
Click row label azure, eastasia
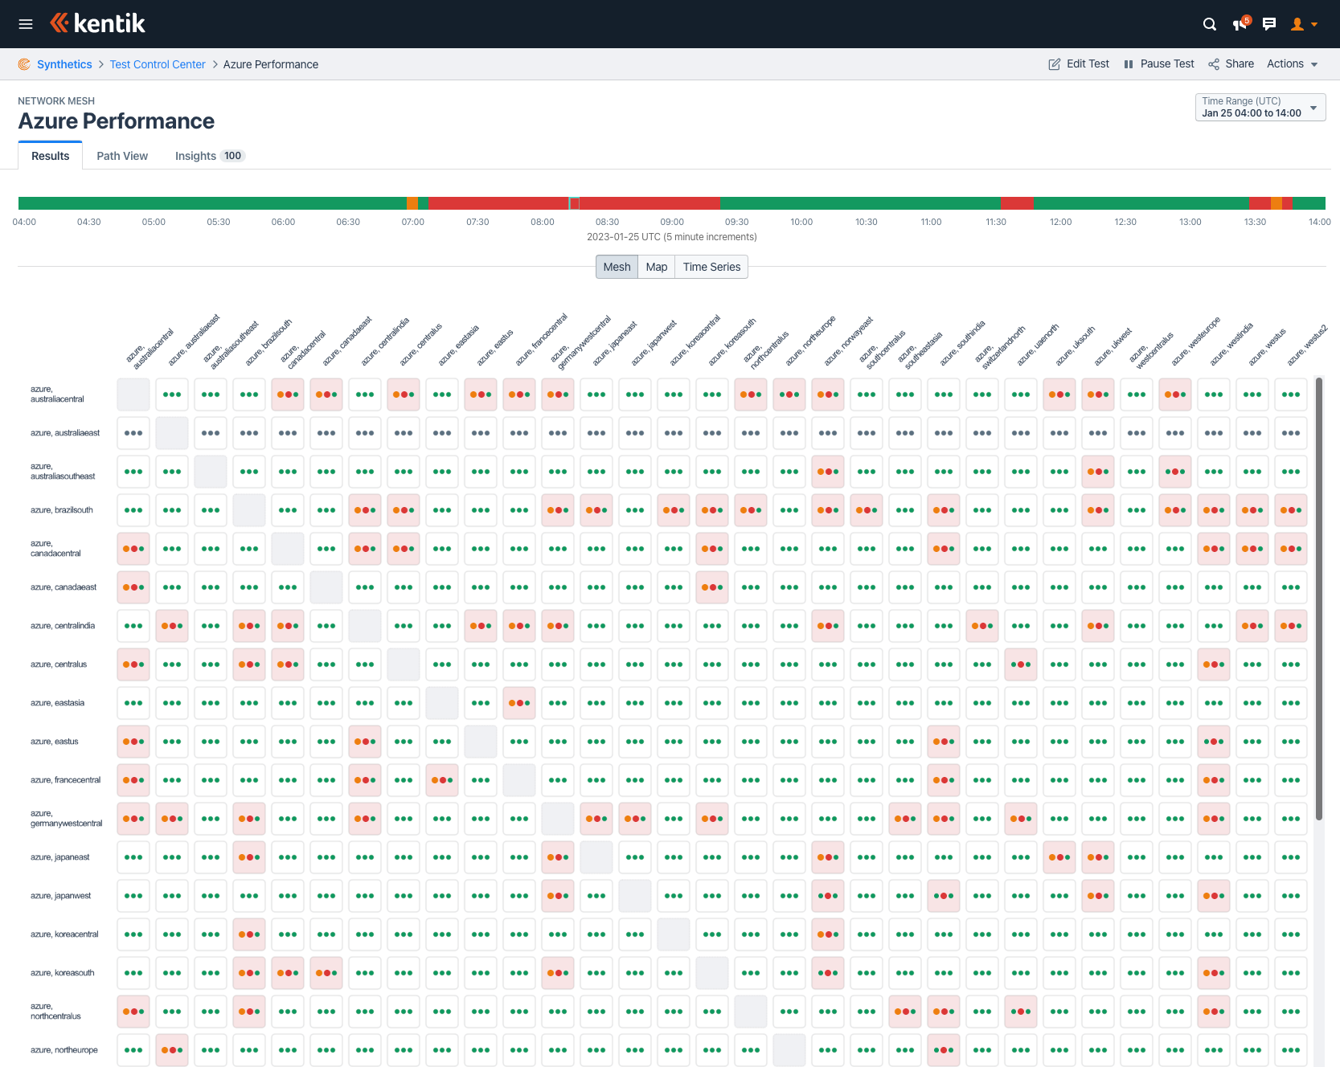coord(57,703)
